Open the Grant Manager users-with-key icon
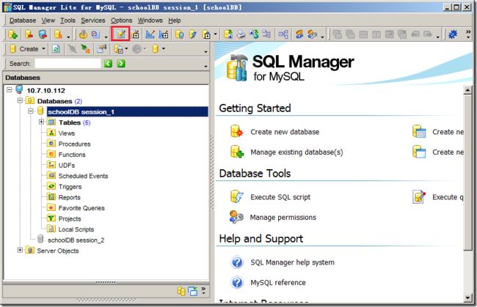 pos(313,34)
